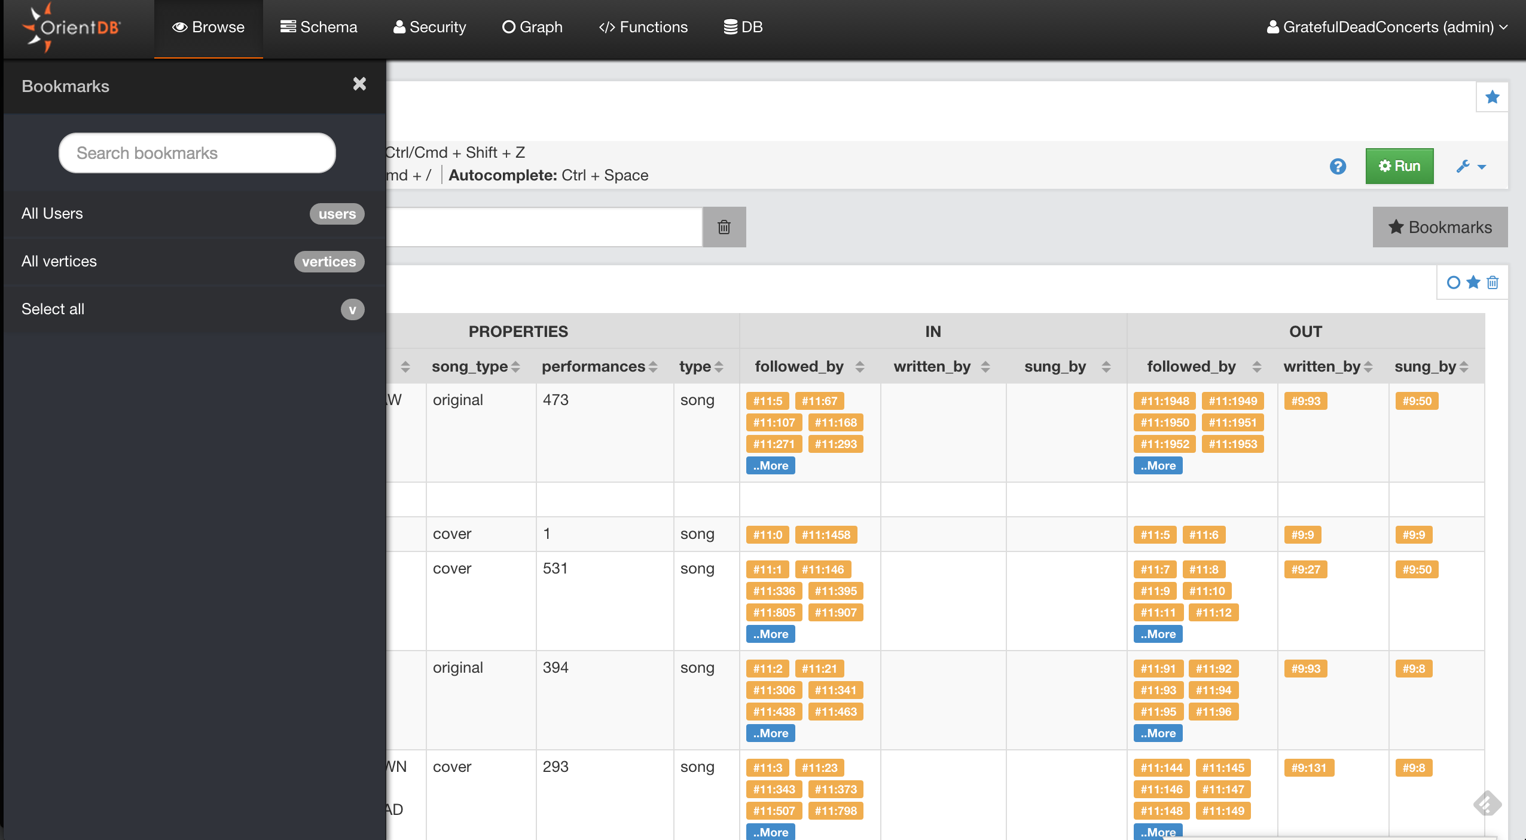Click the blue star bookmark icon at top right

(x=1492, y=97)
